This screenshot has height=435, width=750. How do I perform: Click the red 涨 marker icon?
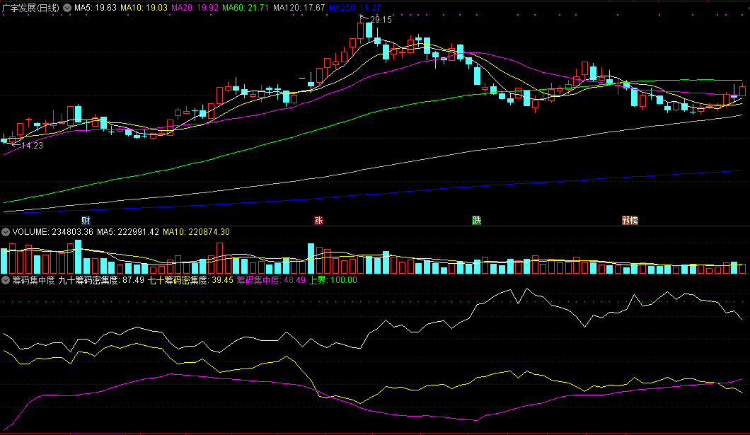tap(318, 221)
